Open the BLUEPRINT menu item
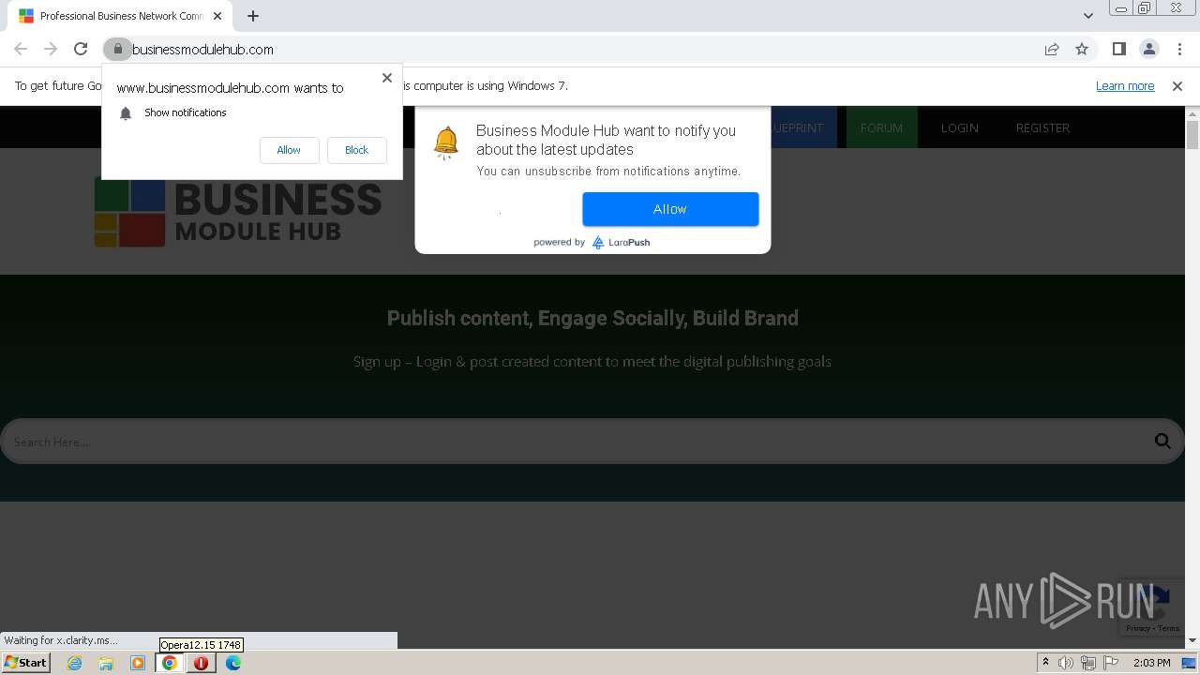 click(803, 127)
